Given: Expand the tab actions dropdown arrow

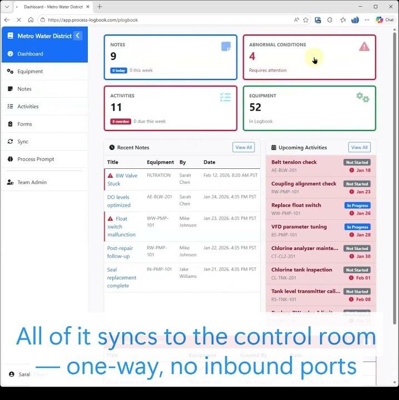Looking at the screenshot, I should pyautogui.click(x=7, y=7).
